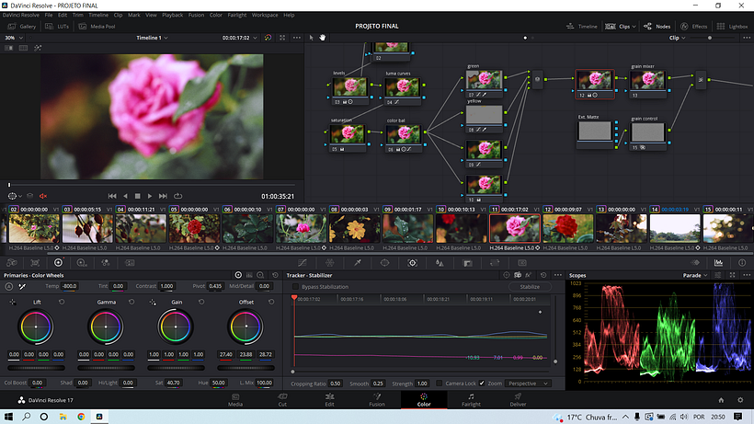
Task: Switch to the Fairlight page
Action: pyautogui.click(x=471, y=399)
